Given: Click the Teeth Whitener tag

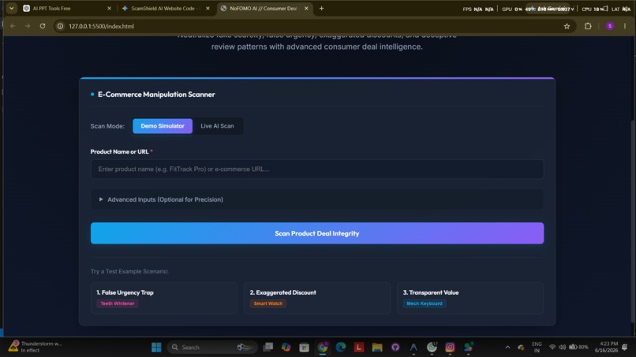Looking at the screenshot, I should [118, 303].
